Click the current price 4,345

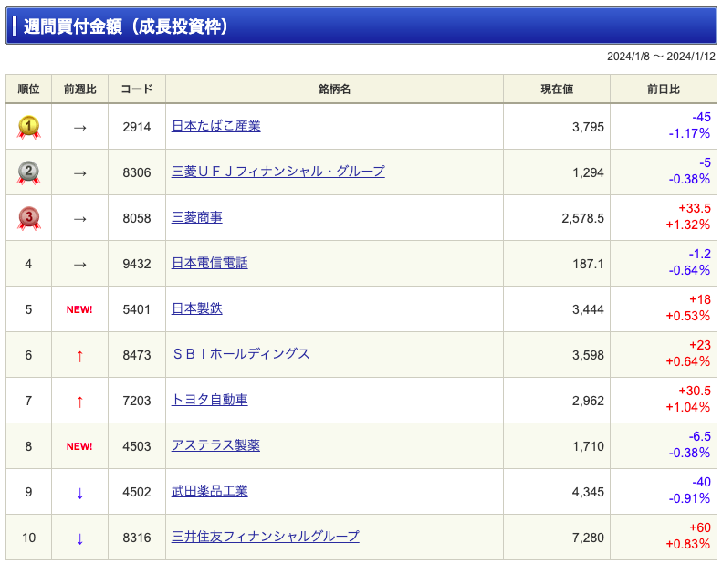tap(588, 492)
